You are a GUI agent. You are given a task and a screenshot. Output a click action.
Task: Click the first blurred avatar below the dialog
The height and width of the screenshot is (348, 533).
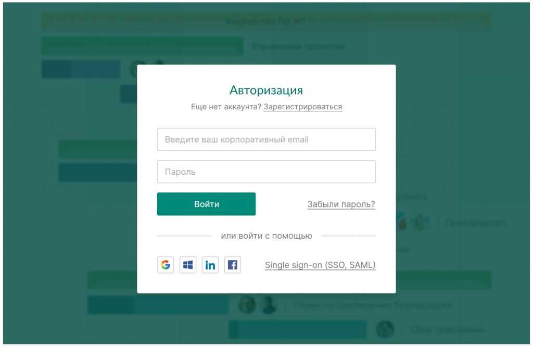[247, 304]
